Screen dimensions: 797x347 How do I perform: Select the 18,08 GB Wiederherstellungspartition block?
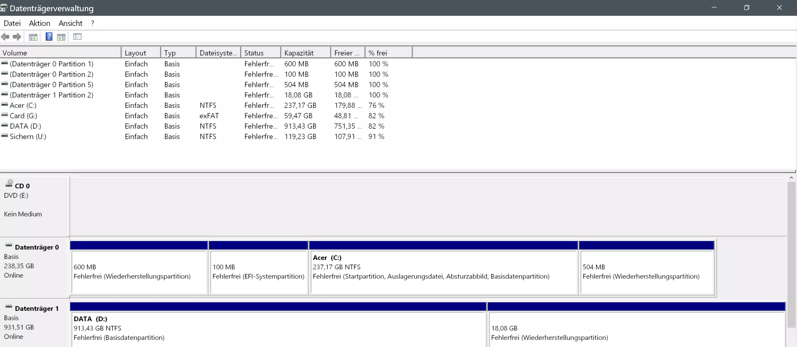(636, 325)
